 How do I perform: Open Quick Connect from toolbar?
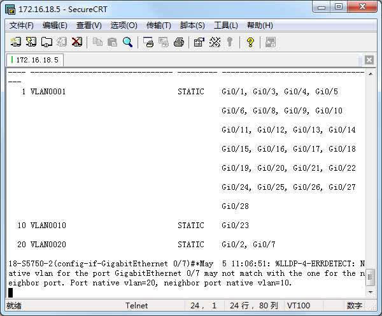pyautogui.click(x=31, y=42)
